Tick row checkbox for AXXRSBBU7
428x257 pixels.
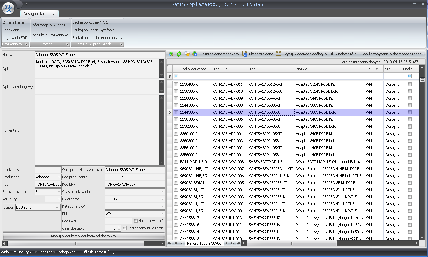click(x=176, y=218)
